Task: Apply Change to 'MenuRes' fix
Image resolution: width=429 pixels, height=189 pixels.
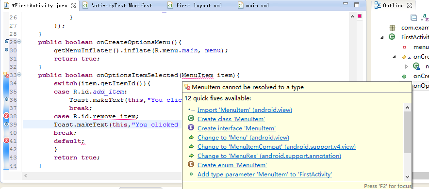Action: [x=269, y=156]
